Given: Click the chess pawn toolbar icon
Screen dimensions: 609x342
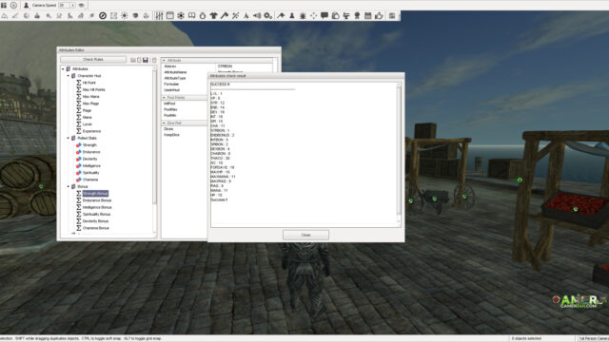Looking at the screenshot, I should (292, 15).
